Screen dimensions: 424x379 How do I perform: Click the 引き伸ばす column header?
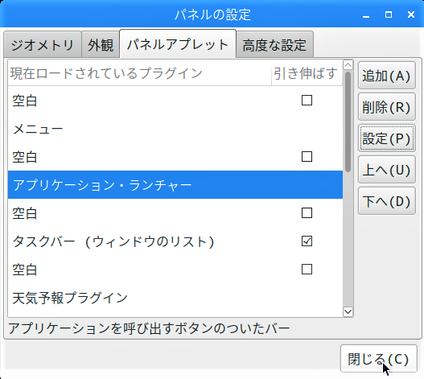tap(307, 73)
